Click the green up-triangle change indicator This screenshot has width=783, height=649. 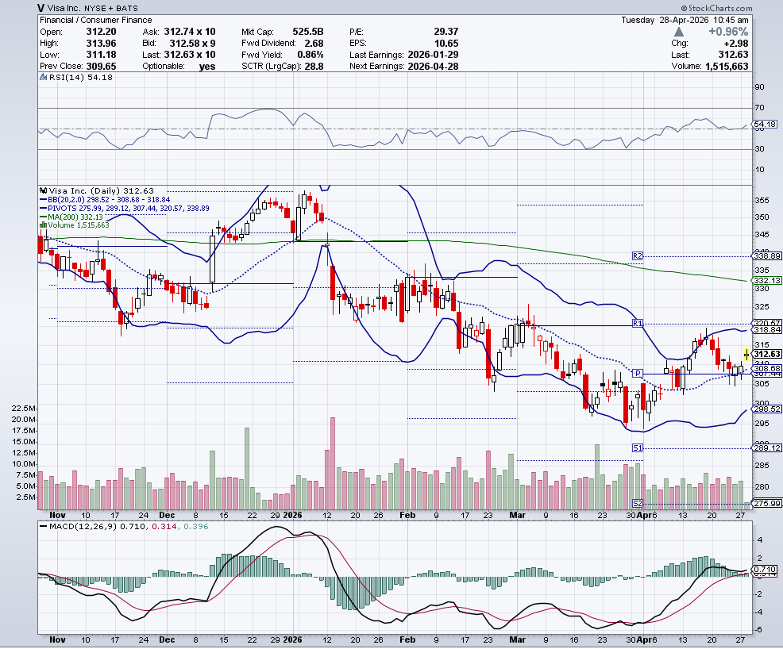click(679, 32)
